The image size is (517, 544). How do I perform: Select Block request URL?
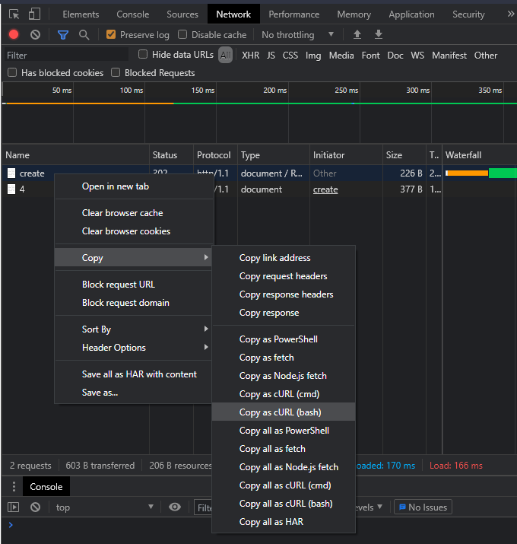(x=133, y=284)
